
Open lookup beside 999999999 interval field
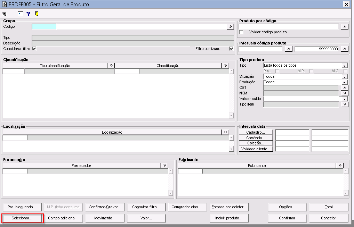pyautogui.click(x=345, y=49)
